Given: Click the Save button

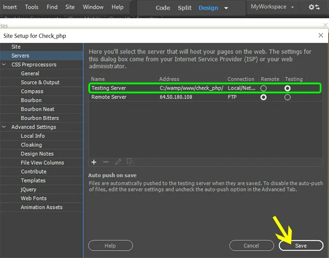Looking at the screenshot, I should [301, 245].
